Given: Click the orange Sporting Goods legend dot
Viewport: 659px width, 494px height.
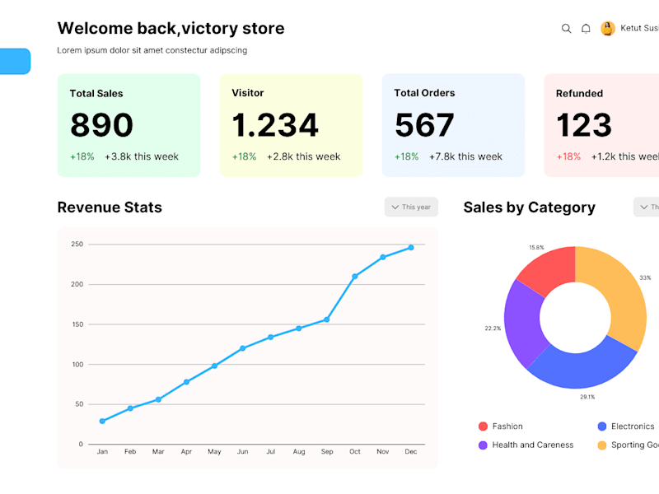Looking at the screenshot, I should click(602, 445).
